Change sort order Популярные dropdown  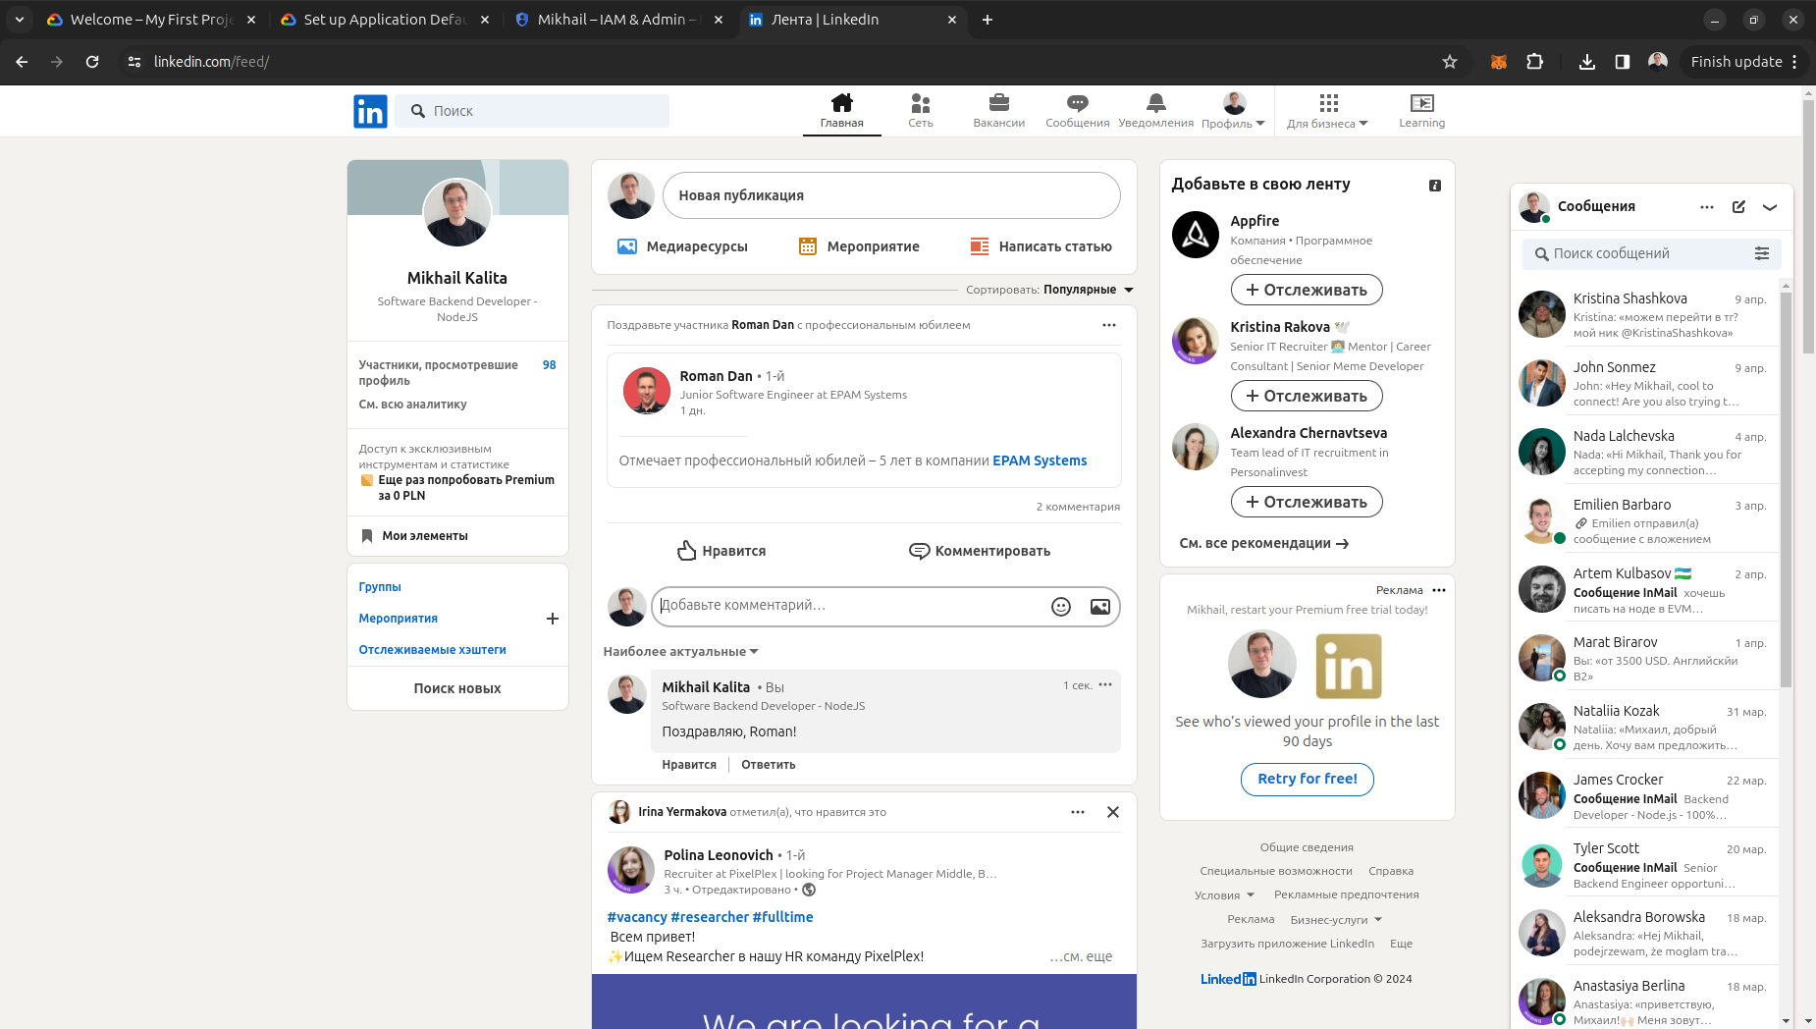click(x=1089, y=290)
